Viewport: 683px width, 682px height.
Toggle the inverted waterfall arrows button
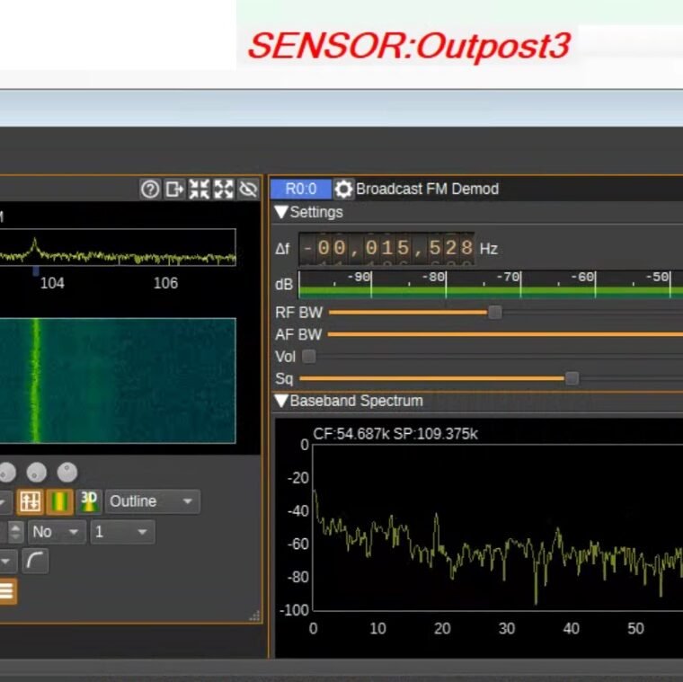30,501
